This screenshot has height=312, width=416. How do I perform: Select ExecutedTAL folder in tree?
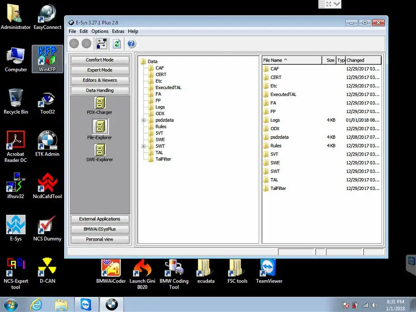tap(165, 88)
